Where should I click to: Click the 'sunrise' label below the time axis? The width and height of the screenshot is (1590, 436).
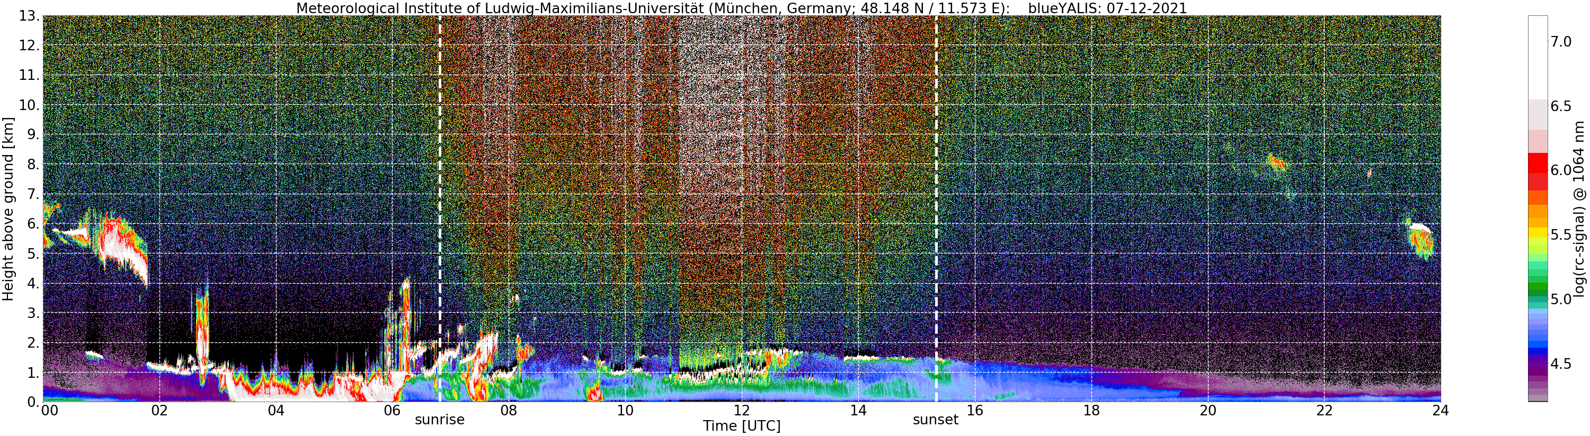439,420
